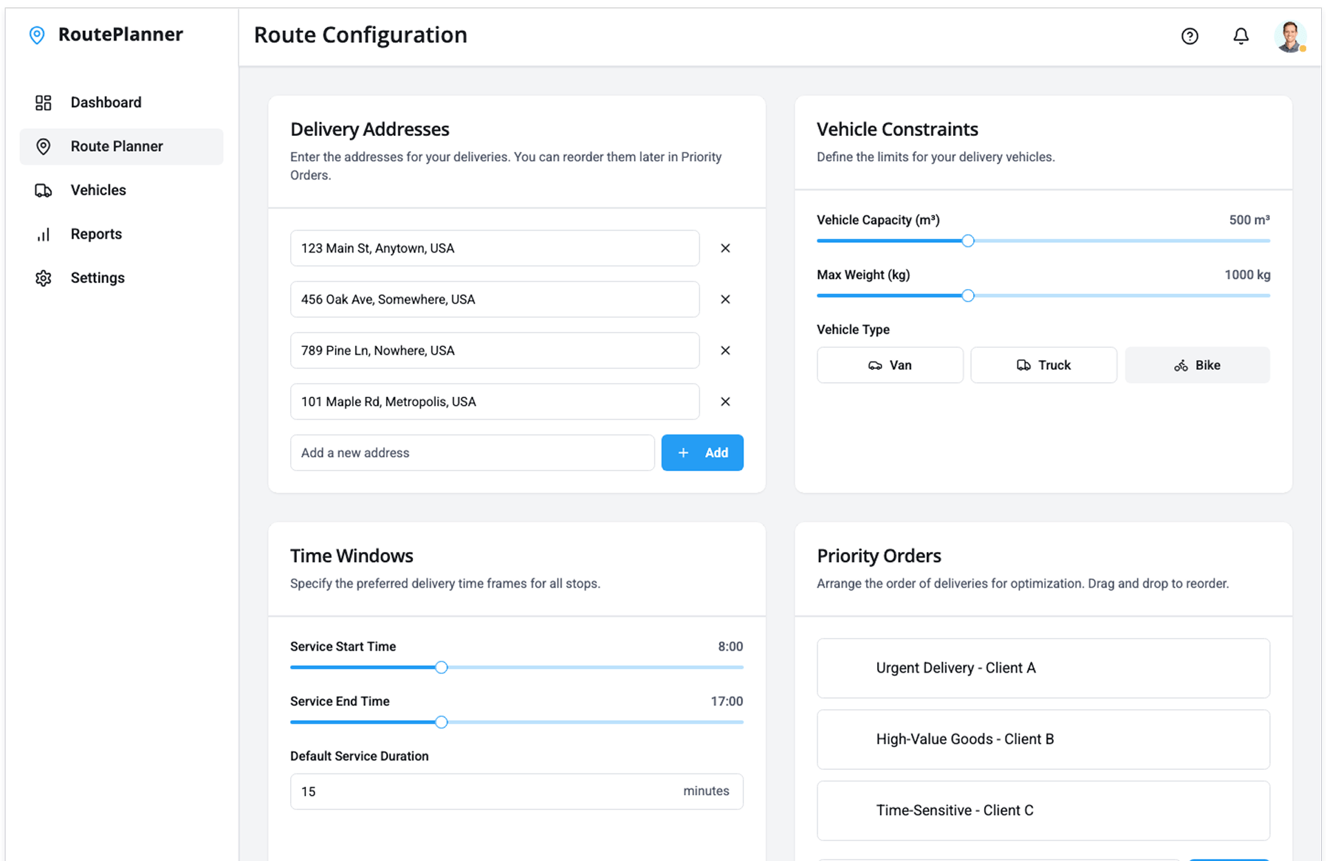The height and width of the screenshot is (861, 1326).
Task: Open the user profile avatar
Action: (1289, 36)
